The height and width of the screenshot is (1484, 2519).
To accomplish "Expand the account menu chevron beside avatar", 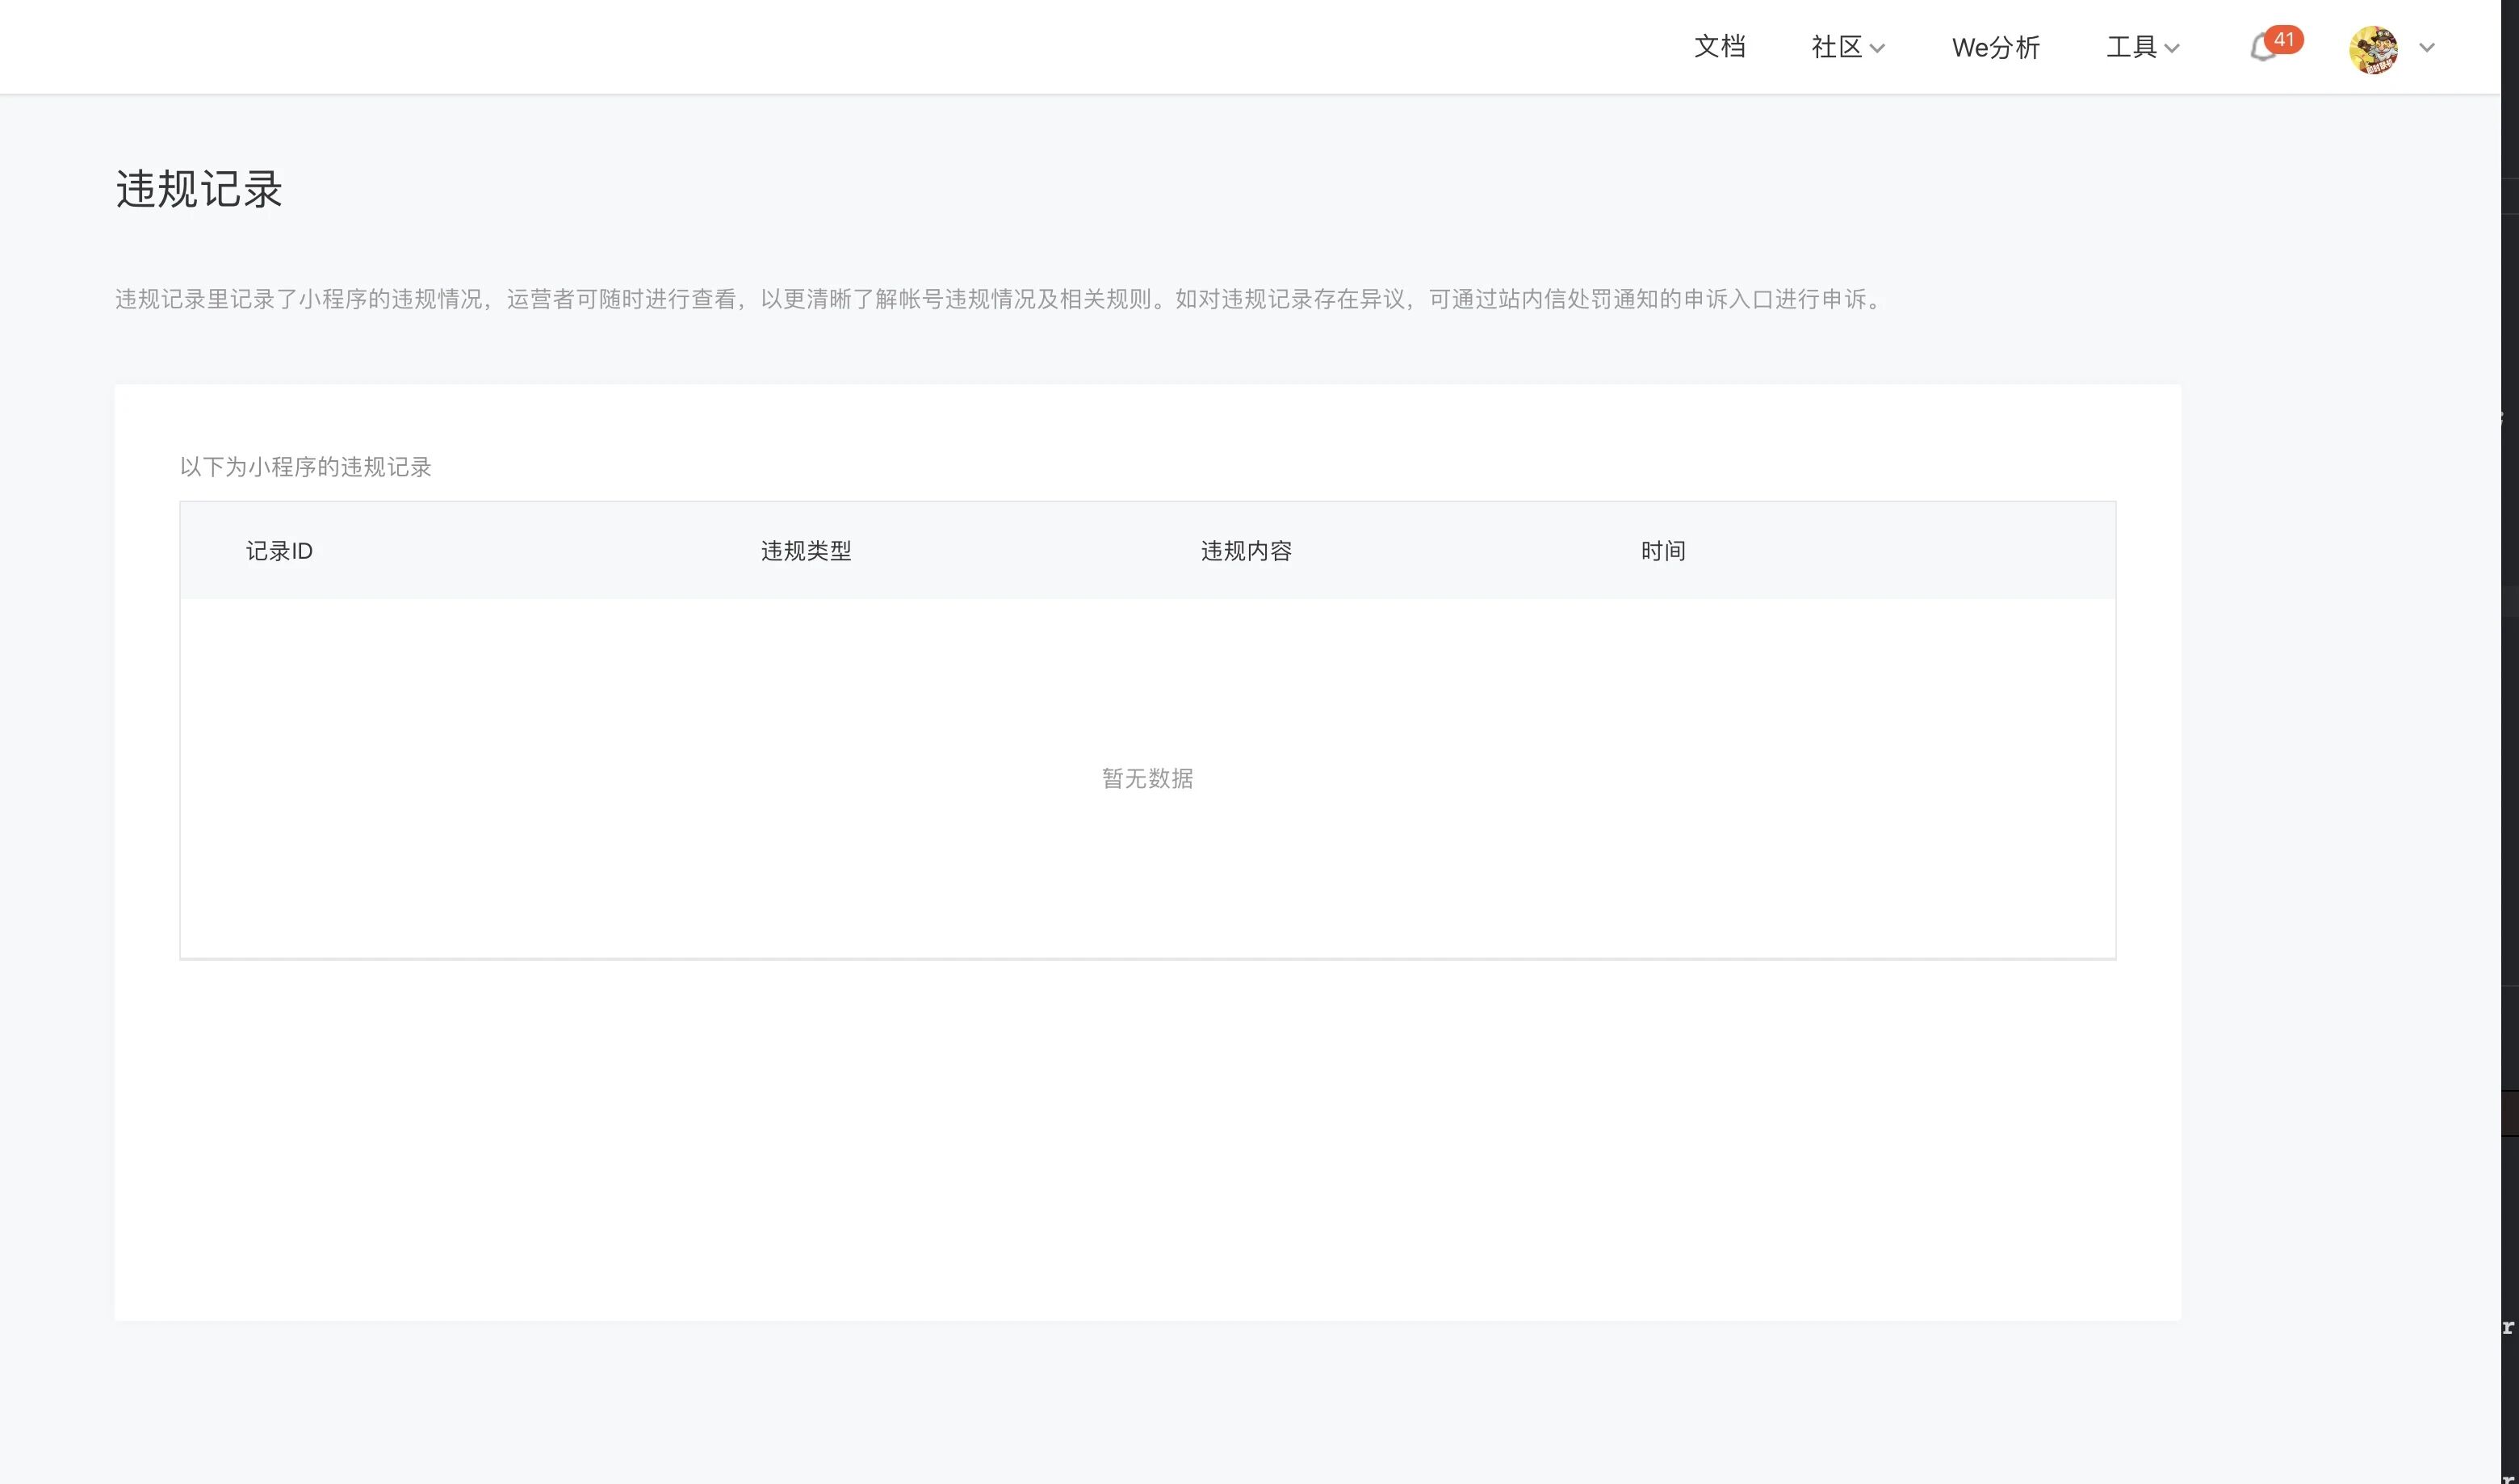I will click(x=2427, y=48).
